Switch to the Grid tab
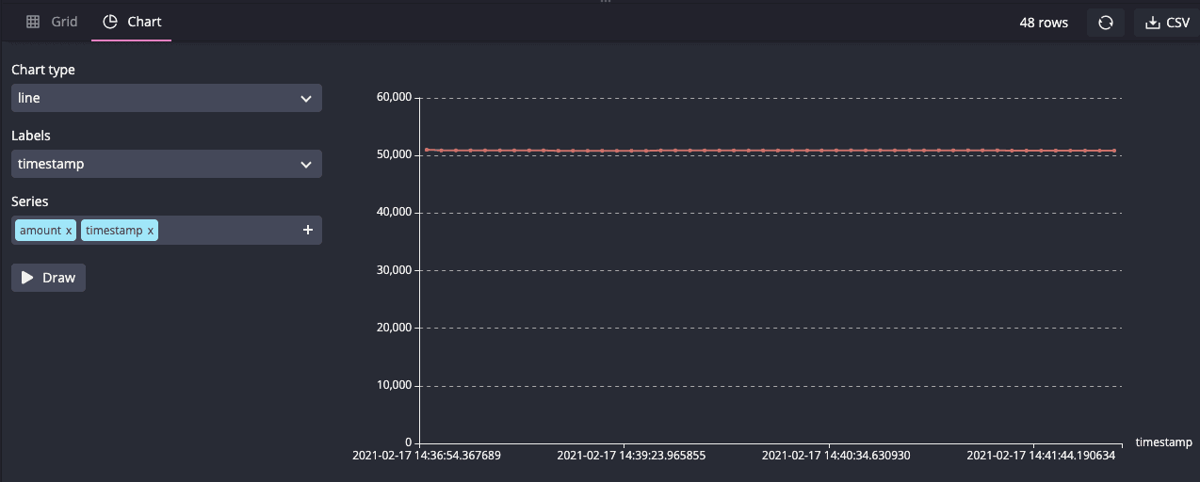1200x482 pixels. coord(52,22)
